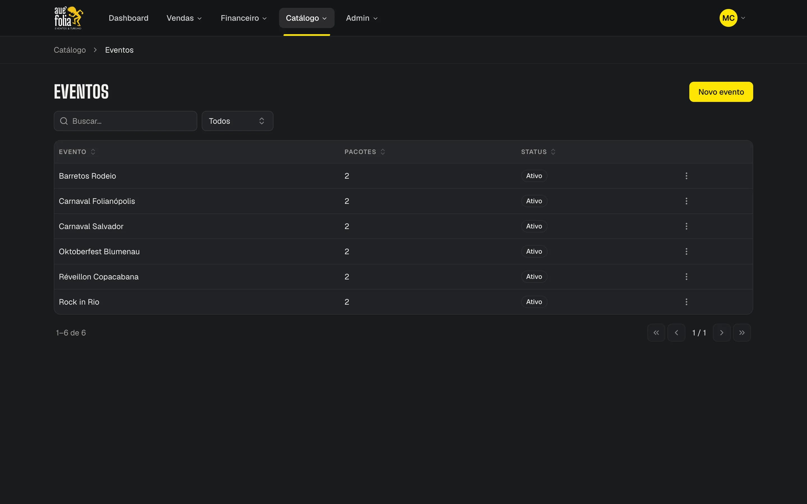Screen dimensions: 807x504
Task: Open actions menu for Carnaval Folianópolis
Action: [686, 201]
